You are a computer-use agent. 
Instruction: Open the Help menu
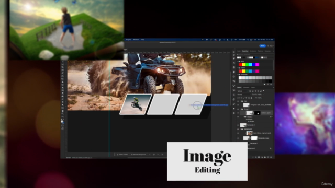tap(142, 40)
